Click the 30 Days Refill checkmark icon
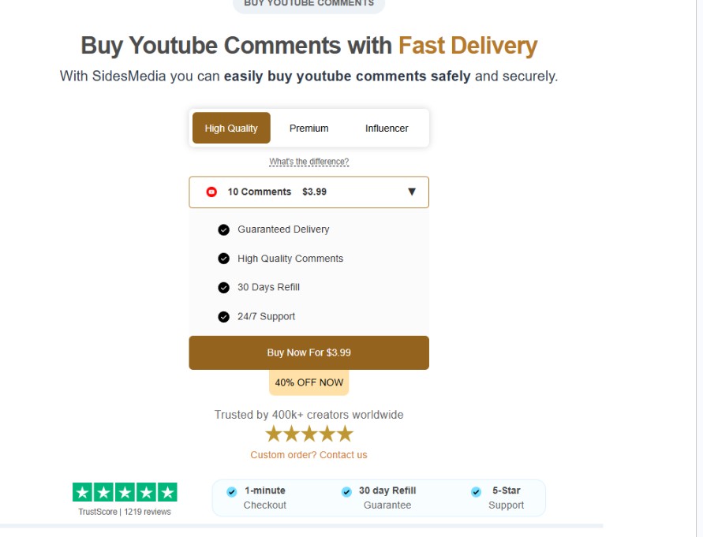Viewport: 703px width, 537px height. click(223, 288)
